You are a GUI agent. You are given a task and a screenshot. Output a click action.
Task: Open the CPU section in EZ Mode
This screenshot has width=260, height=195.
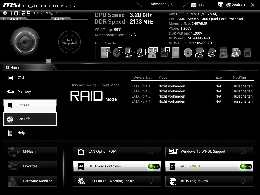click(x=30, y=78)
